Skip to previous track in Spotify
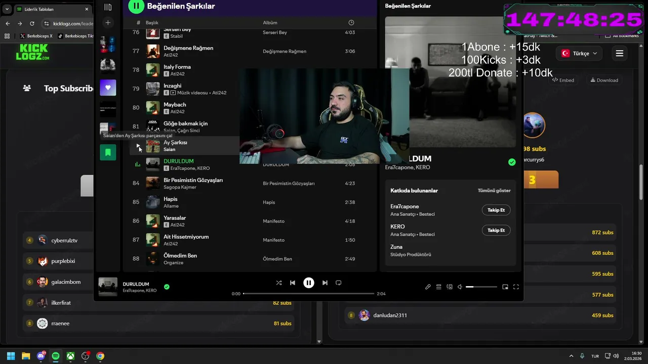648x364 pixels. [293, 283]
